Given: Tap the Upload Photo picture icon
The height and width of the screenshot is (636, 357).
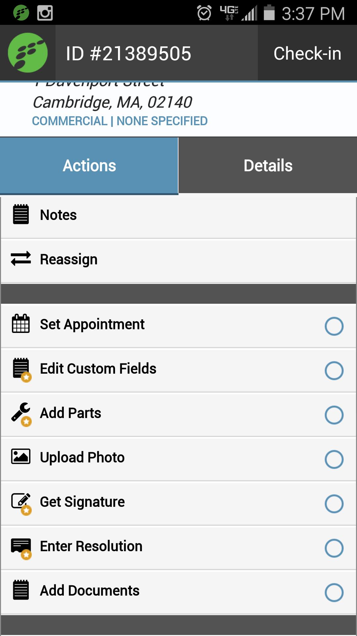Looking at the screenshot, I should (21, 457).
